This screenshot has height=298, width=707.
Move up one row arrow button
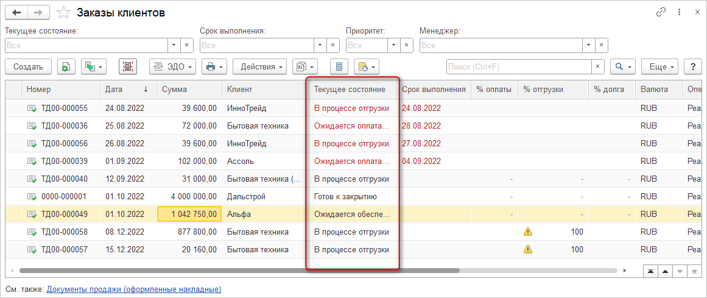click(665, 271)
